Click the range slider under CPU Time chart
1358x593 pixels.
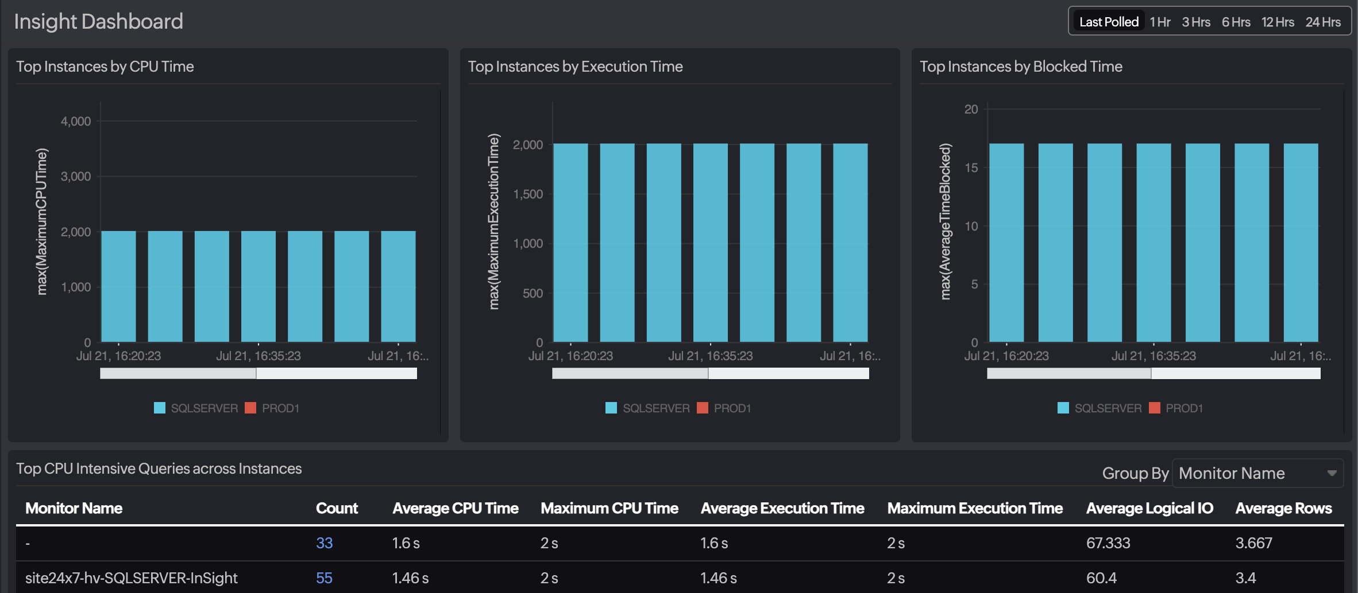[x=259, y=373]
